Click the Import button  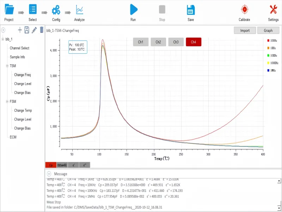click(245, 30)
